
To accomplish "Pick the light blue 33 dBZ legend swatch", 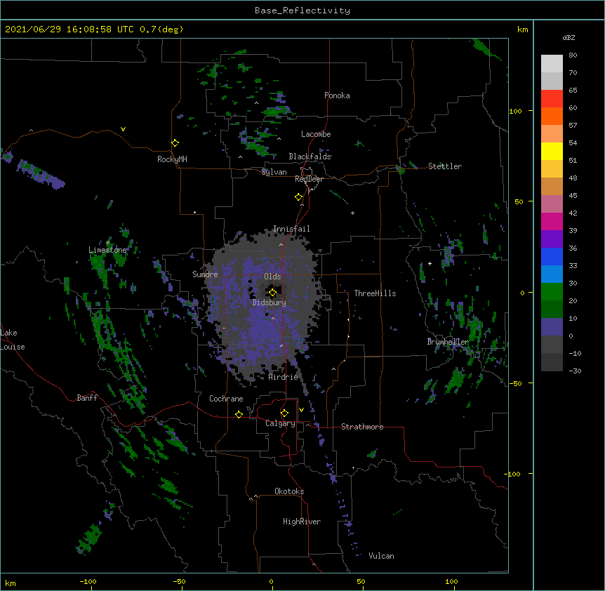I will (x=552, y=274).
